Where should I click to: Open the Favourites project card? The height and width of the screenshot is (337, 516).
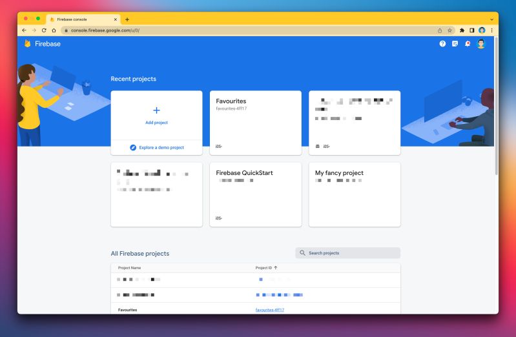point(255,123)
